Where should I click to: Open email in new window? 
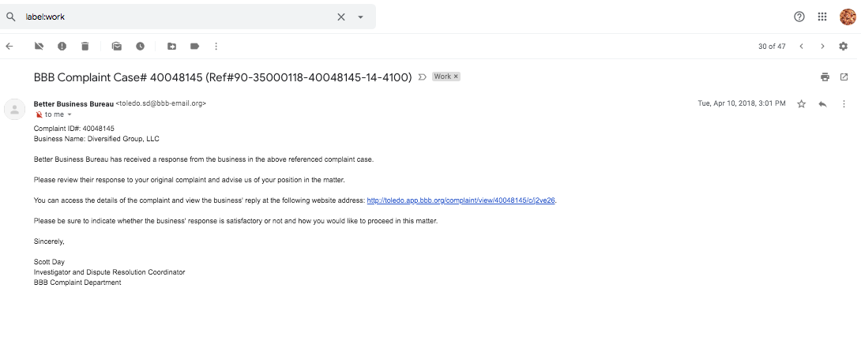844,77
